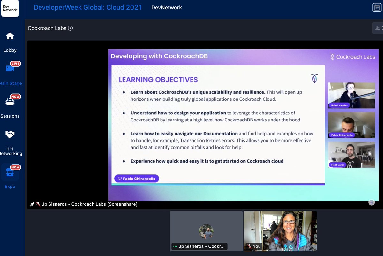Click the Matt Vardi name label

click(338, 165)
